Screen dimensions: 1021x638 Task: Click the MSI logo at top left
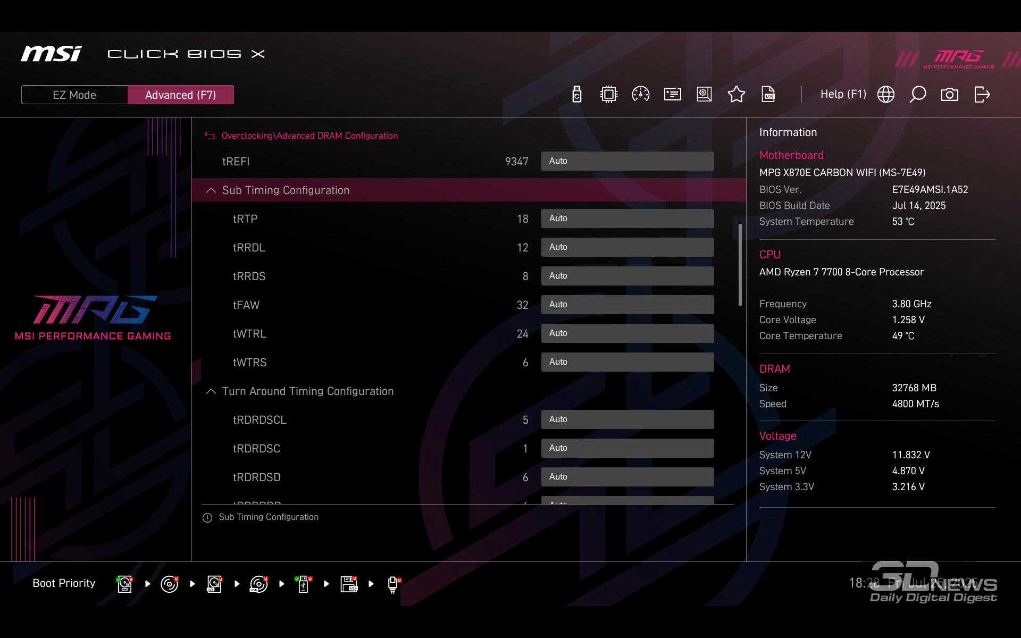(x=51, y=54)
